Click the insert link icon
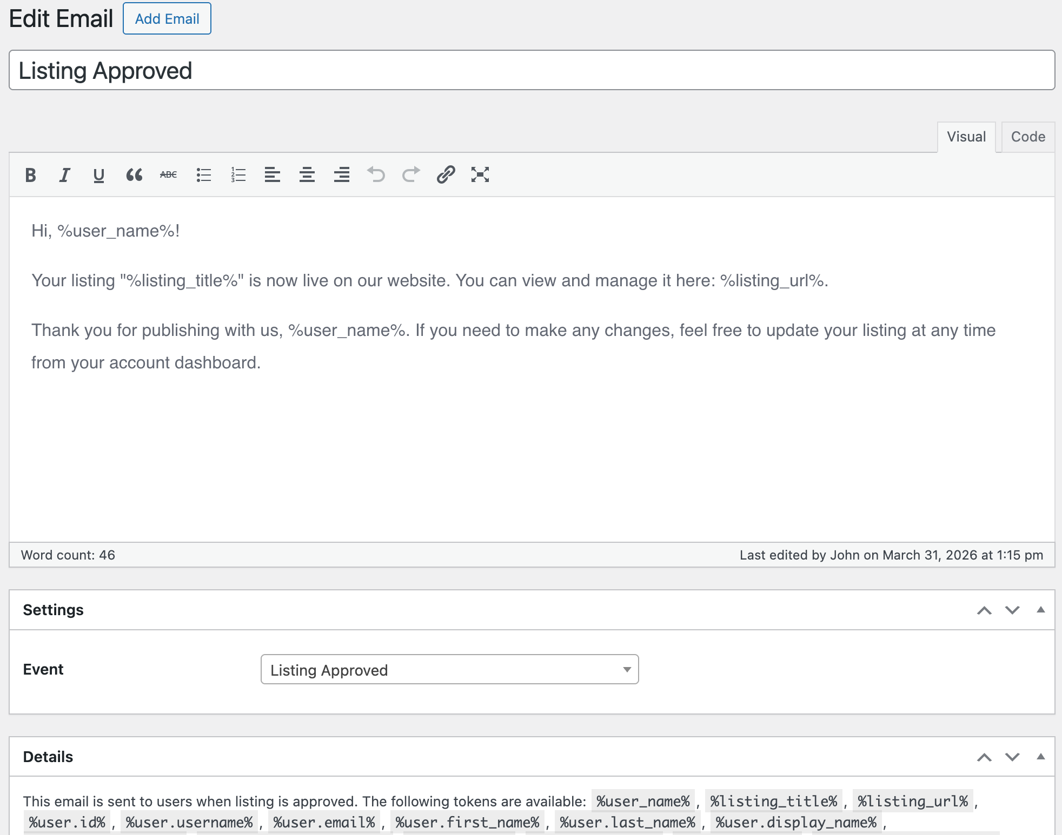Image resolution: width=1062 pixels, height=835 pixels. [x=446, y=175]
